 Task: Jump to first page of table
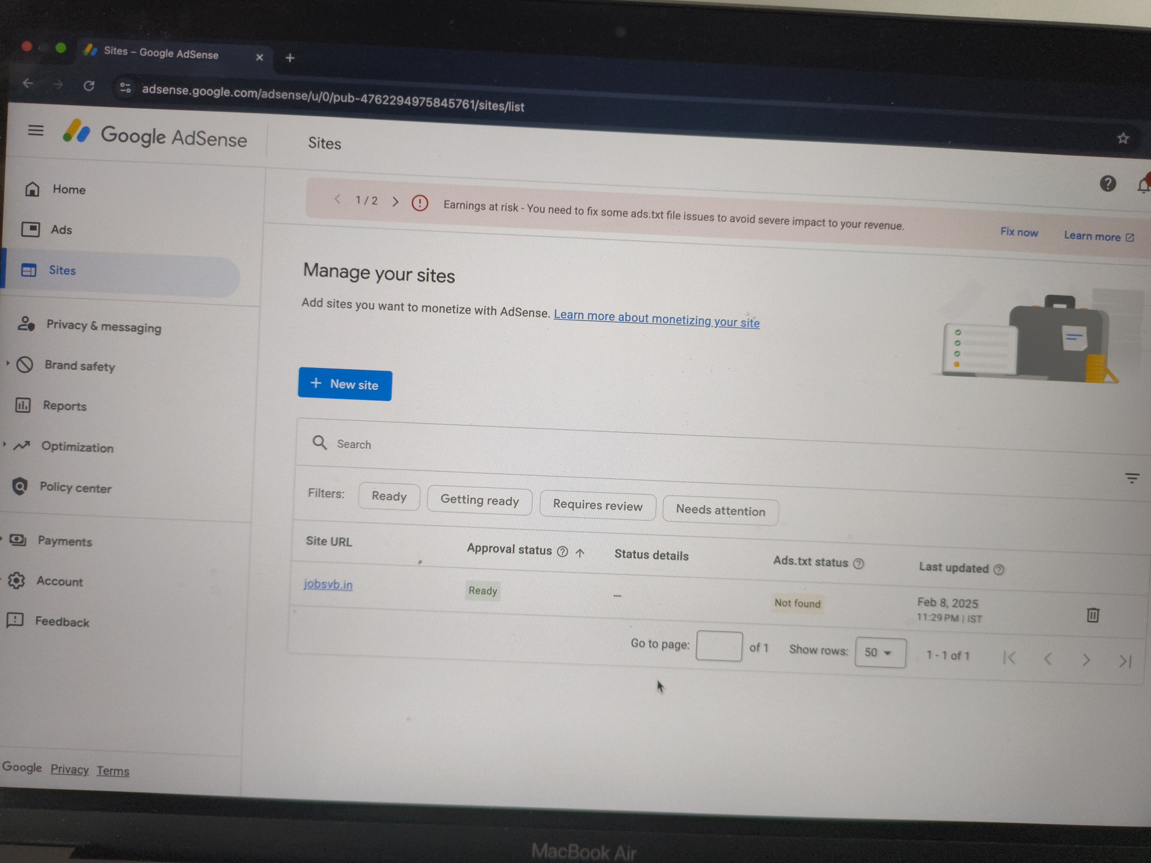(x=1010, y=657)
